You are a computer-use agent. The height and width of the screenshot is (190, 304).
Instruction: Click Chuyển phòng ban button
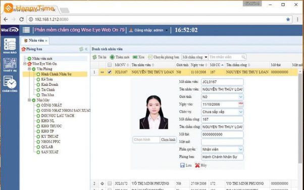(x=164, y=57)
